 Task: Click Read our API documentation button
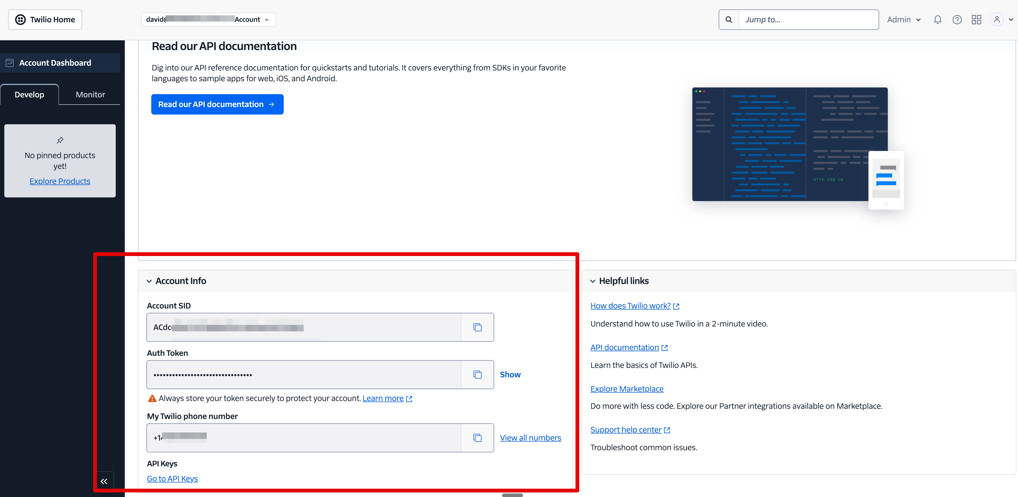(x=217, y=104)
